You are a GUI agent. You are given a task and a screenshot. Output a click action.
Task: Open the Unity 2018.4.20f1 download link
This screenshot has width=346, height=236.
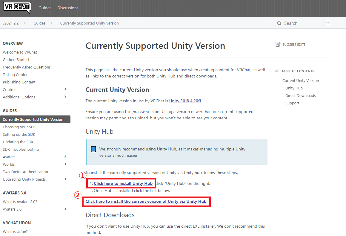pos(185,101)
